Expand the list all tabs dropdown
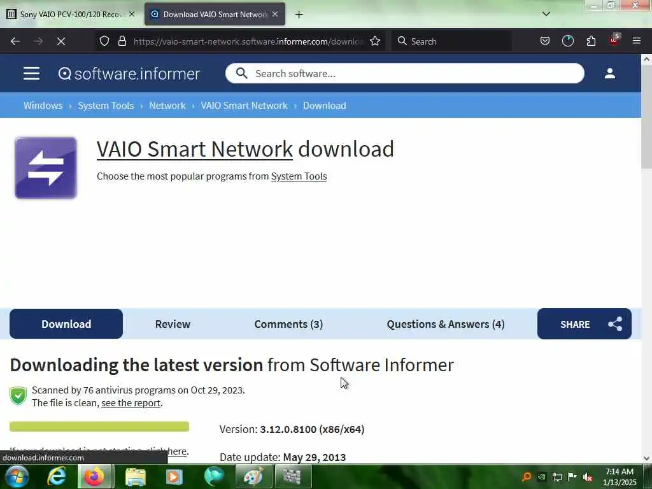The image size is (652, 489). [546, 14]
